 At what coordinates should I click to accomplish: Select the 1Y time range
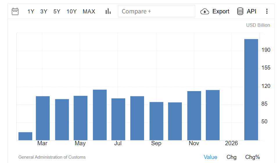31,11
